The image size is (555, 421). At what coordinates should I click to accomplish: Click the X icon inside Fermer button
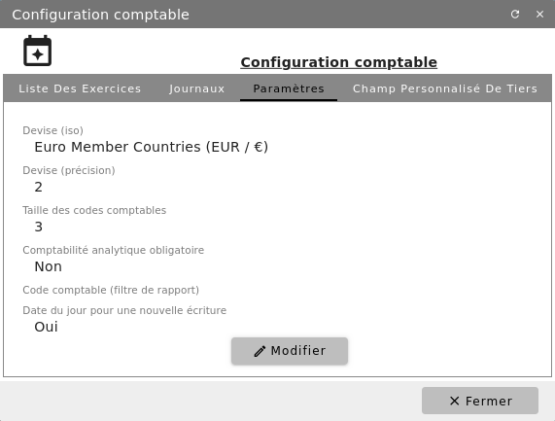pyautogui.click(x=454, y=401)
